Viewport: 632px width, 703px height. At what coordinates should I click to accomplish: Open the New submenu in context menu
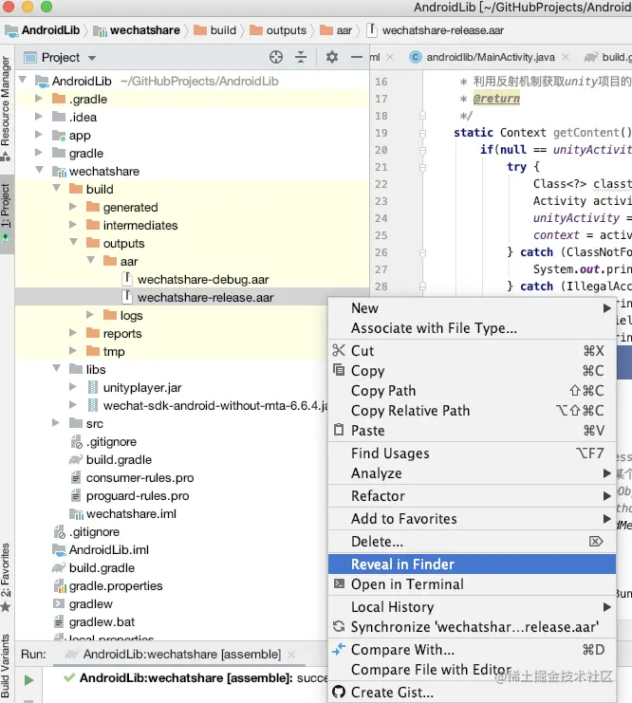click(472, 308)
